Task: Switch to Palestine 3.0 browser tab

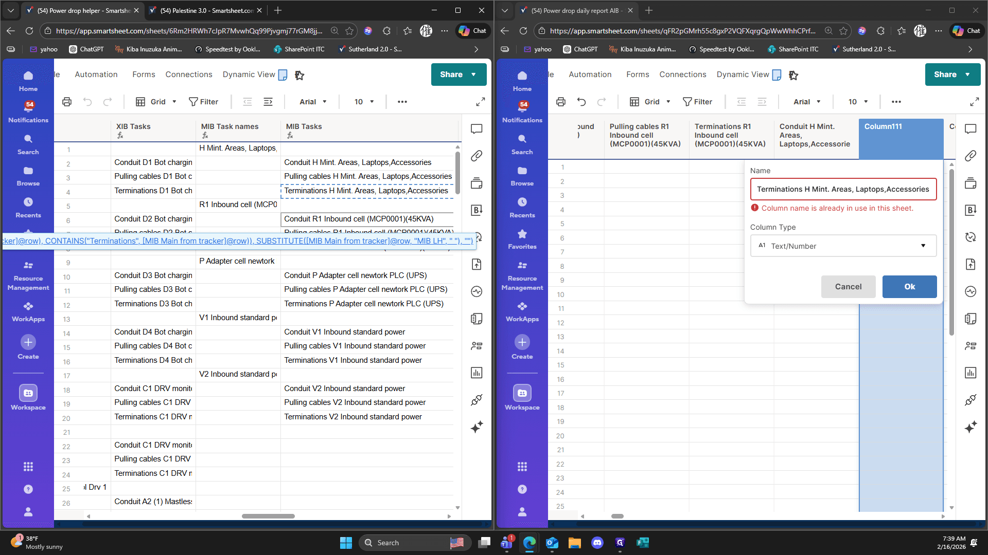Action: tap(206, 10)
